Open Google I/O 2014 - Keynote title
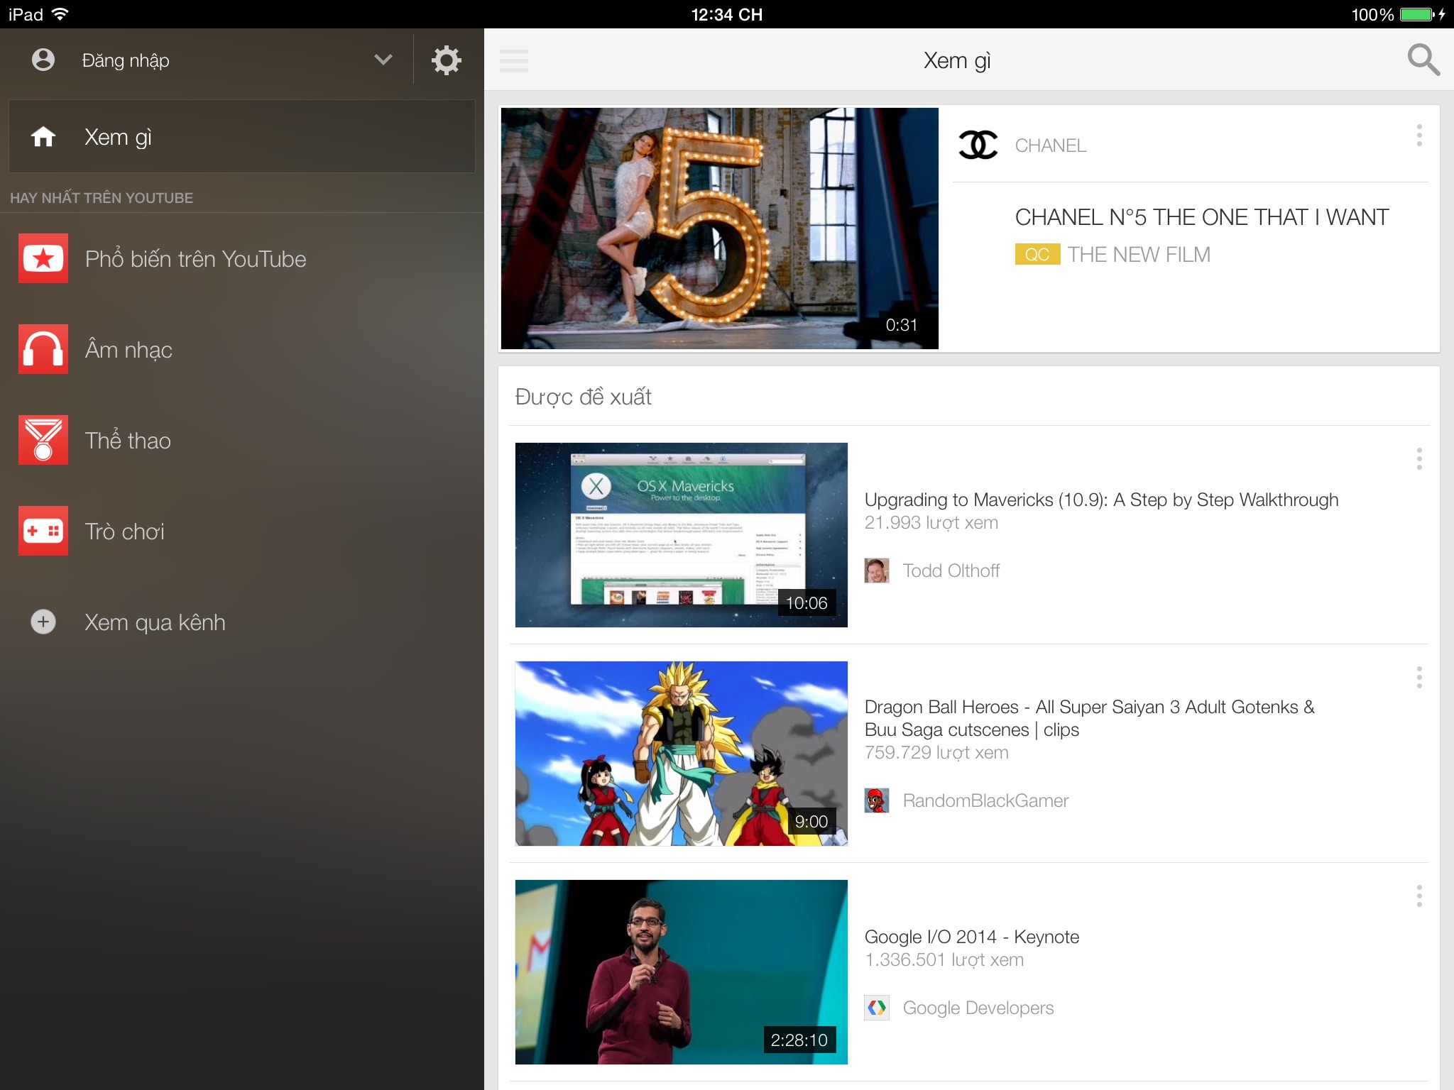The height and width of the screenshot is (1090, 1454). (972, 937)
